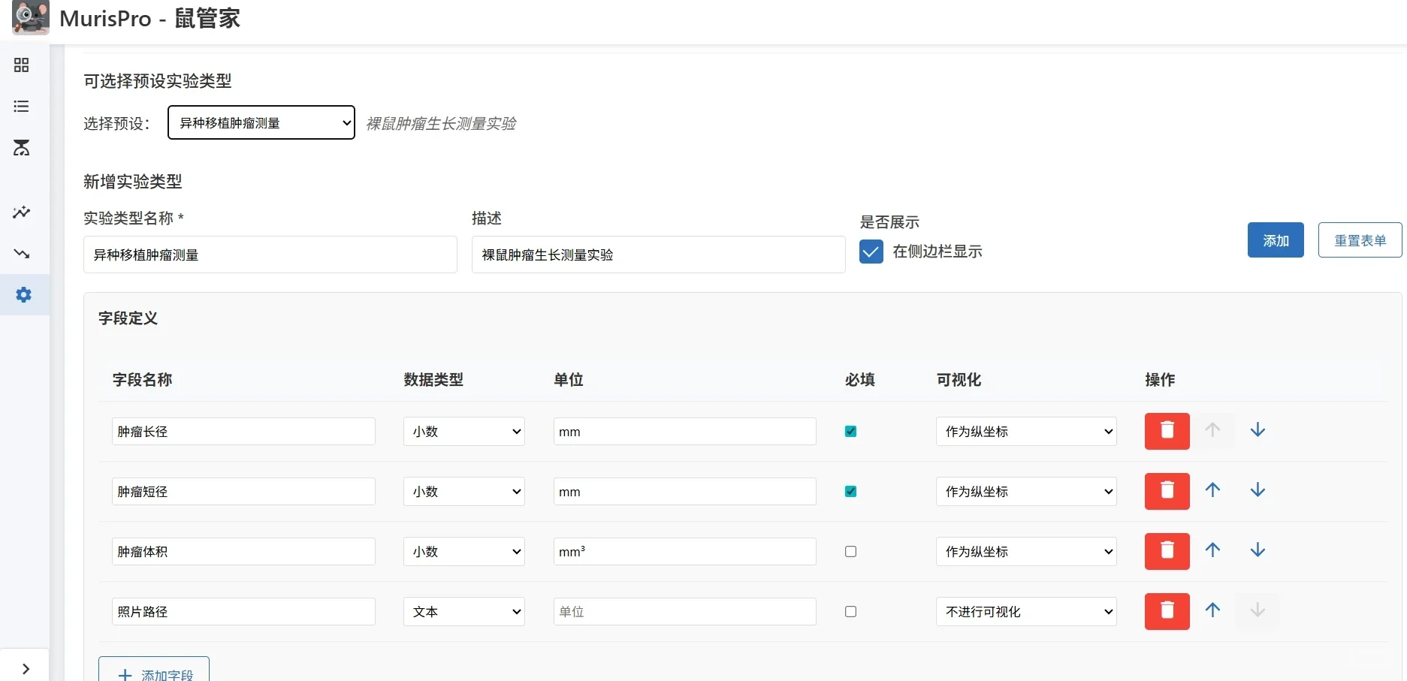Image resolution: width=1407 pixels, height=681 pixels.
Task: Click the MurisPro mouse logo
Action: tap(30, 17)
